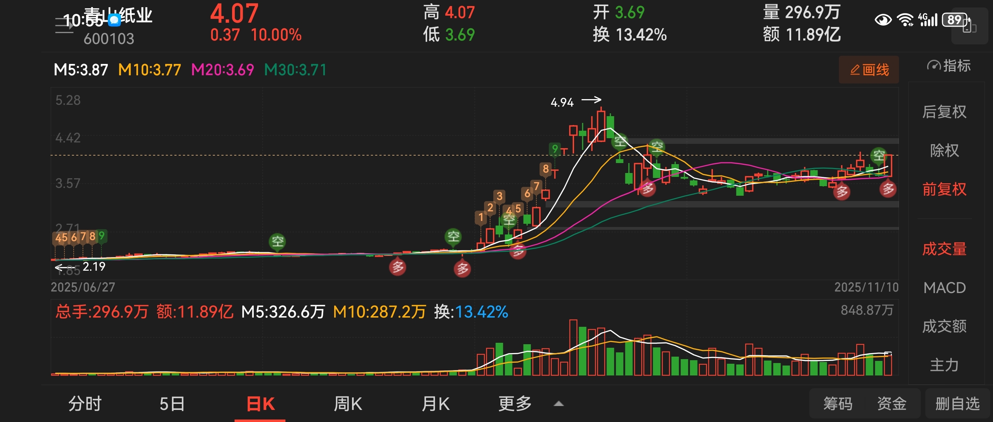Open the 筹码 chip distribution button

(x=838, y=404)
